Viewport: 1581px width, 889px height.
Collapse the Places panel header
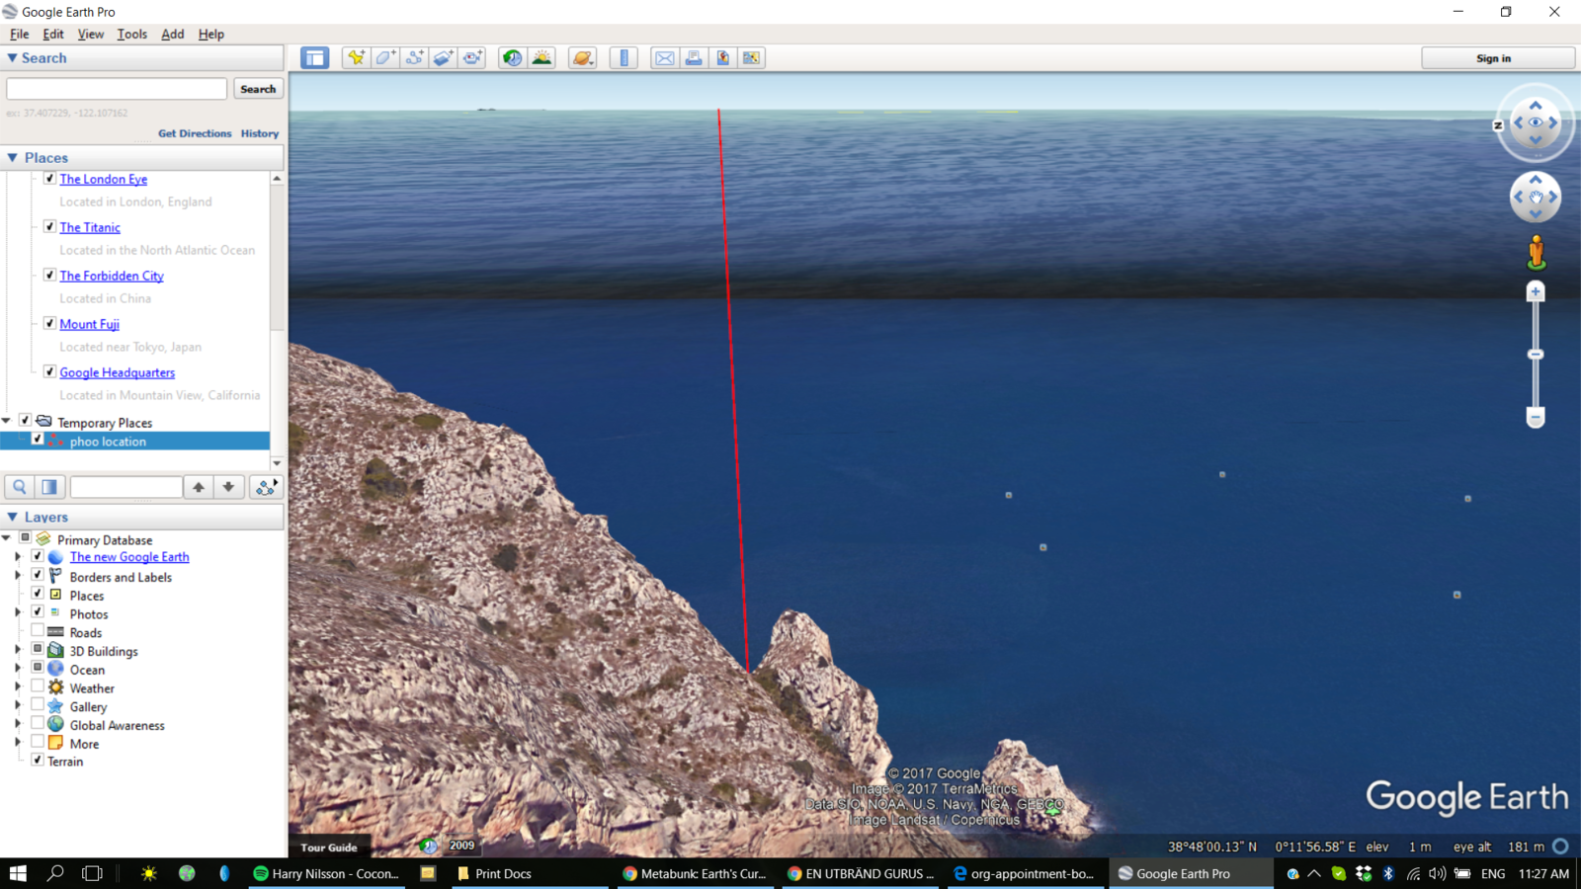[x=13, y=158]
